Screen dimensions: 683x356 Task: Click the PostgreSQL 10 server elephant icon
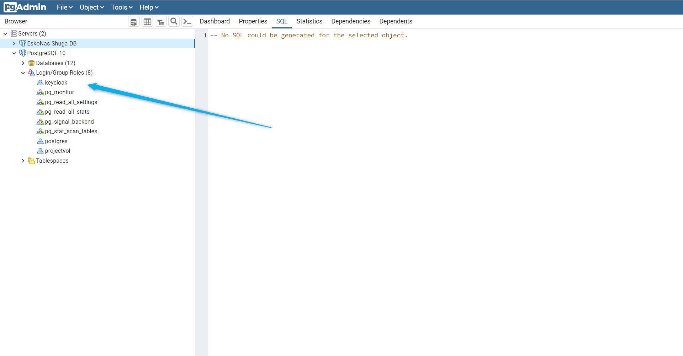pos(22,53)
